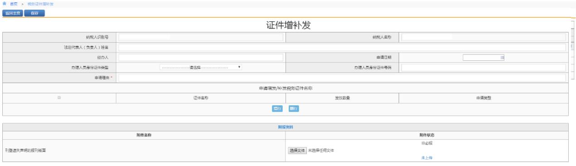Click the 增行 add row button
Viewport: 576px width, 166px height.
(x=277, y=109)
